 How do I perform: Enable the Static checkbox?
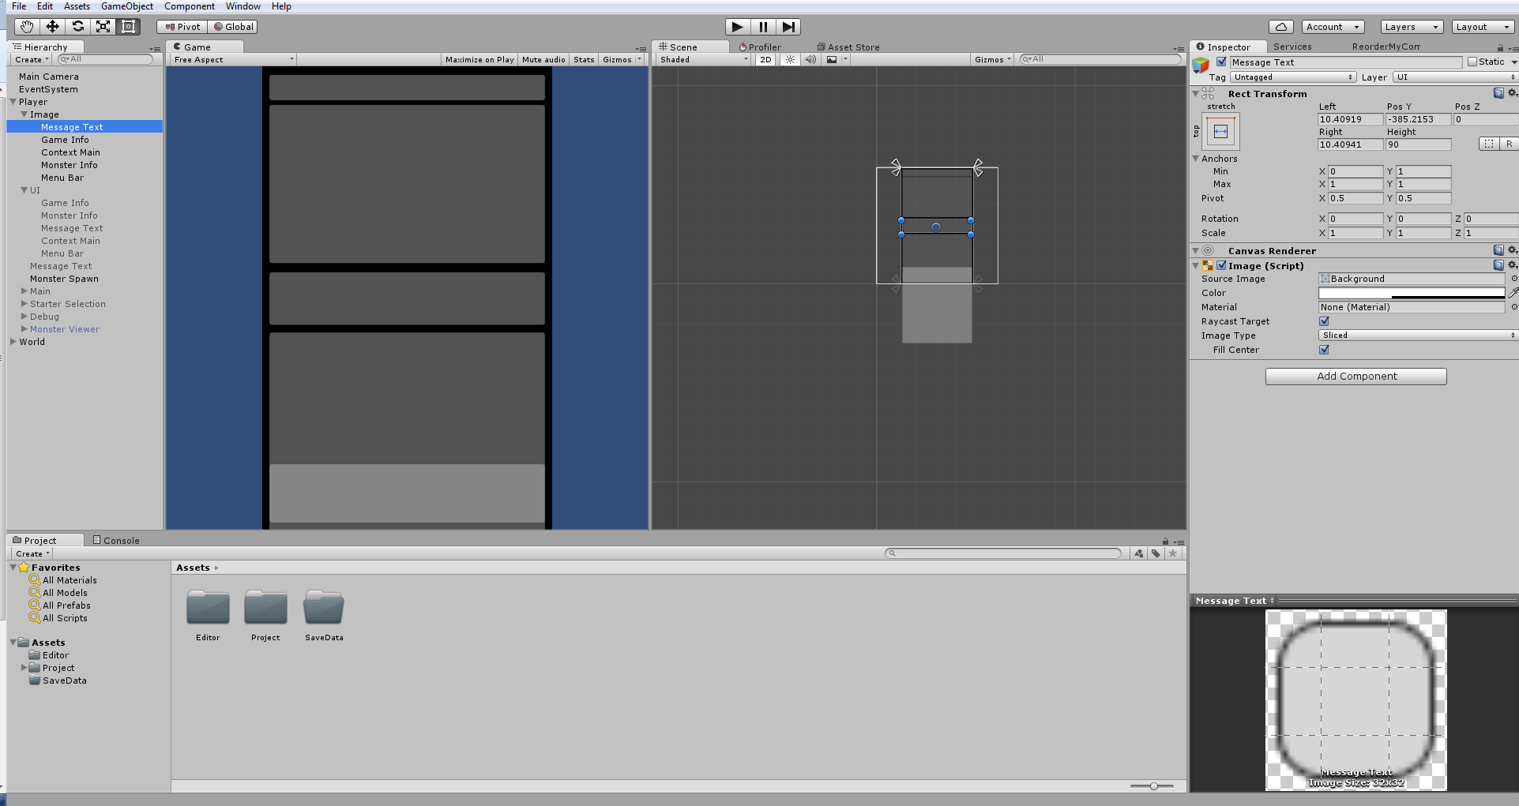[1472, 62]
